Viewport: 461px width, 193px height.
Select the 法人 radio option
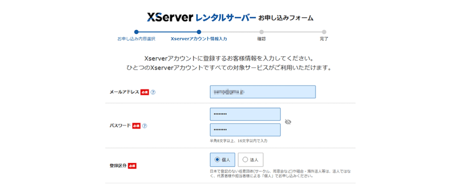(x=250, y=160)
